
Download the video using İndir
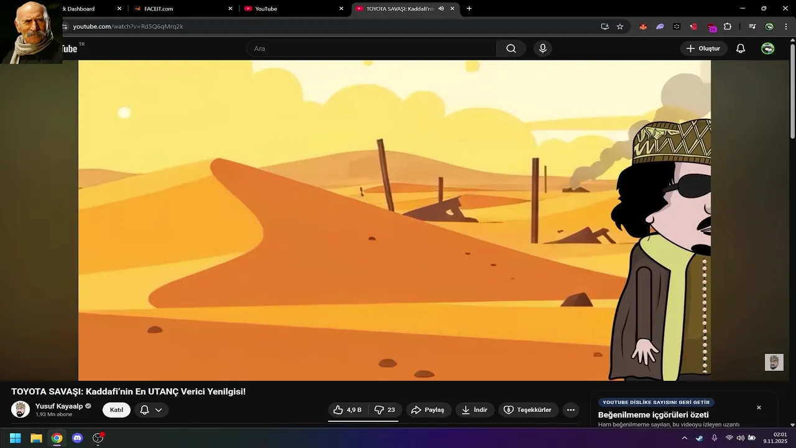pyautogui.click(x=474, y=410)
